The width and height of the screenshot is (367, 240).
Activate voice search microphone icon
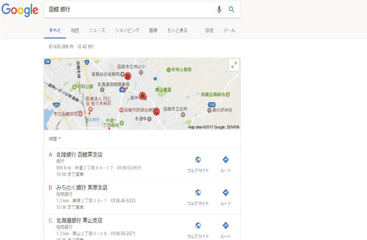[x=219, y=9]
